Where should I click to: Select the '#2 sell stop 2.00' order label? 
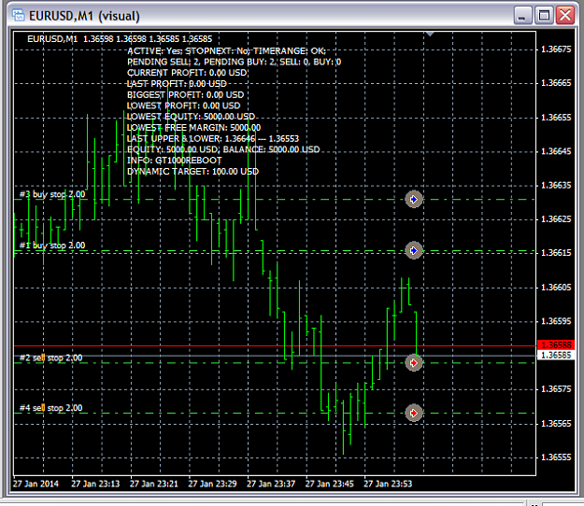(x=51, y=358)
